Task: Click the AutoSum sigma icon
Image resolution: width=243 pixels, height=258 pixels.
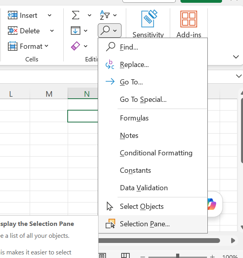Action: point(76,15)
